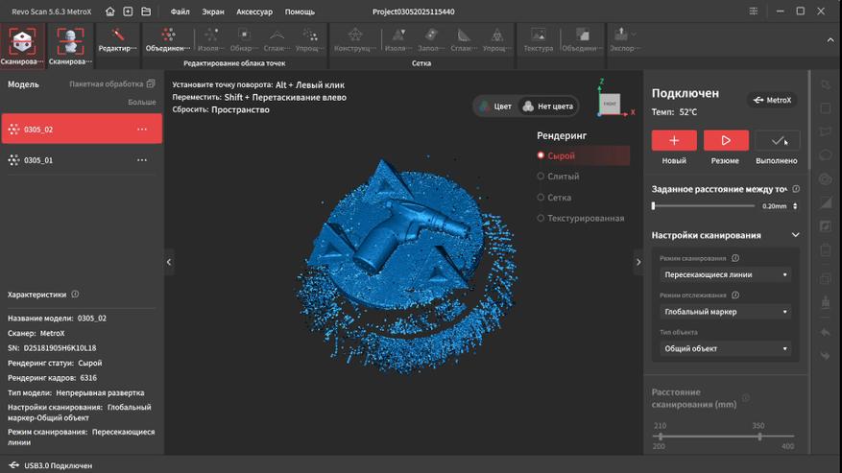Open the Пересекающиеся линии scan mode dropdown
842x473 pixels.
click(726, 274)
